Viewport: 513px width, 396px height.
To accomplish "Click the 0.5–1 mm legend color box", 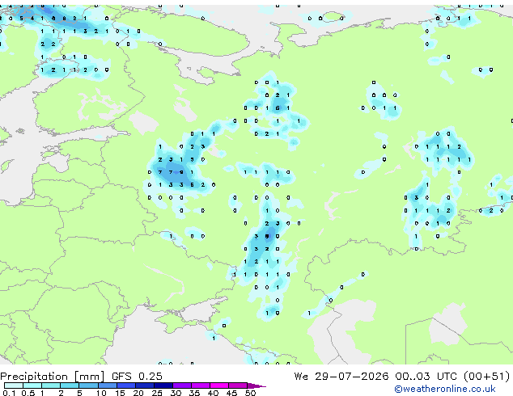I will (32, 385).
